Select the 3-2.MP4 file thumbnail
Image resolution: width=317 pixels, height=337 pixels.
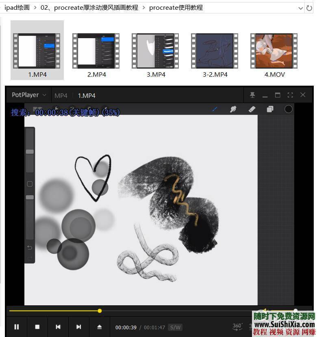pos(215,51)
